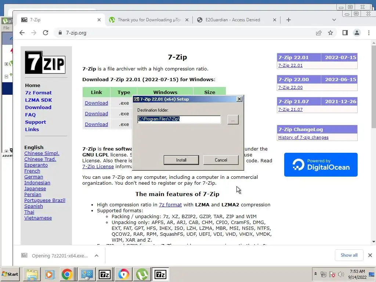Open the 7-Zip 21.07 news link
This screenshot has width=376, height=282.
290,109
